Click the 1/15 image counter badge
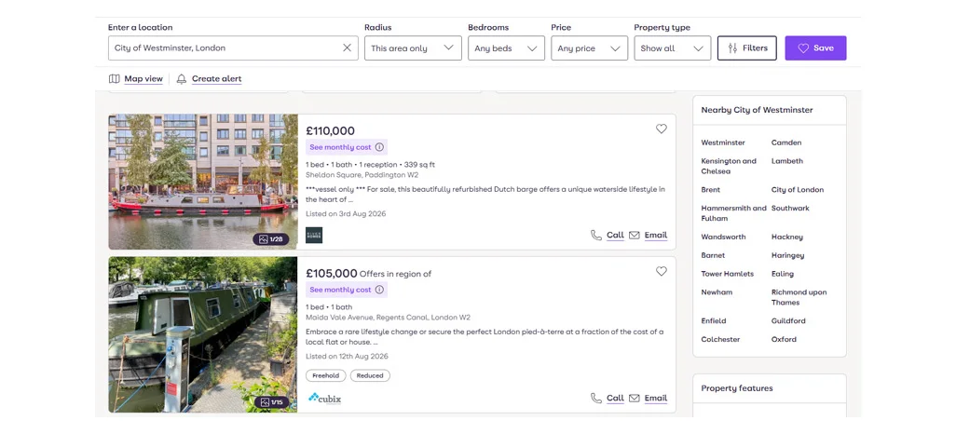The height and width of the screenshot is (434, 956). pyautogui.click(x=271, y=402)
